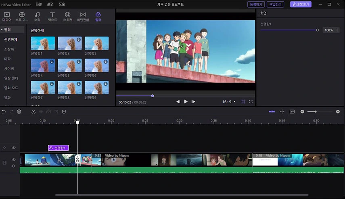Select the 영화 모드 category

(11, 88)
